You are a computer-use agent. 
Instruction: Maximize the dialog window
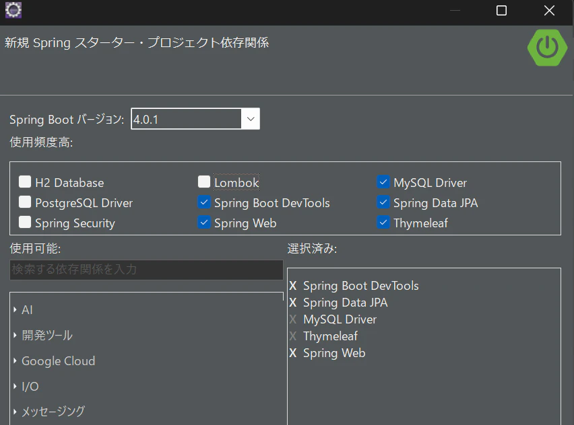(x=501, y=11)
